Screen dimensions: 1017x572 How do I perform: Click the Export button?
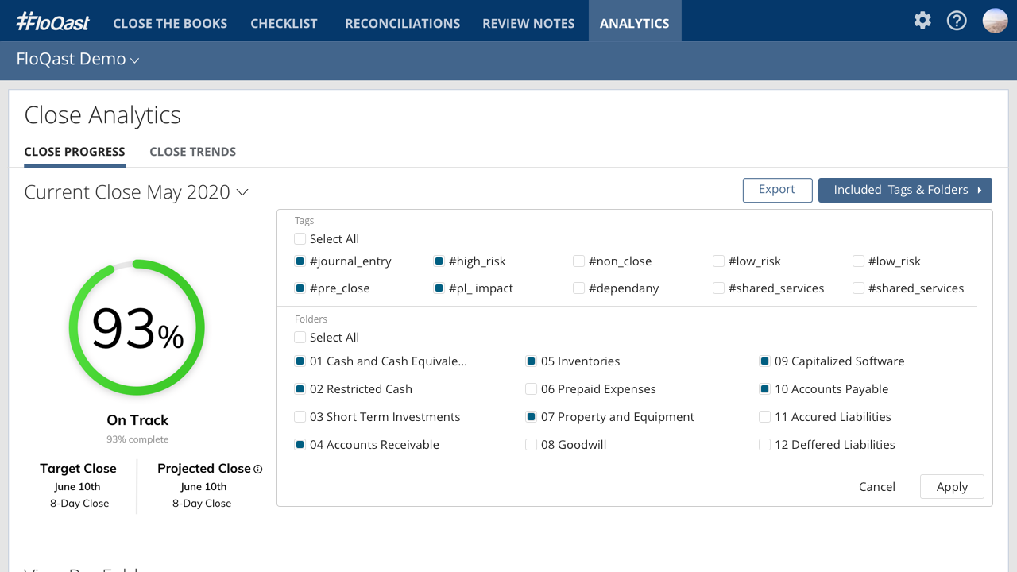(x=777, y=190)
